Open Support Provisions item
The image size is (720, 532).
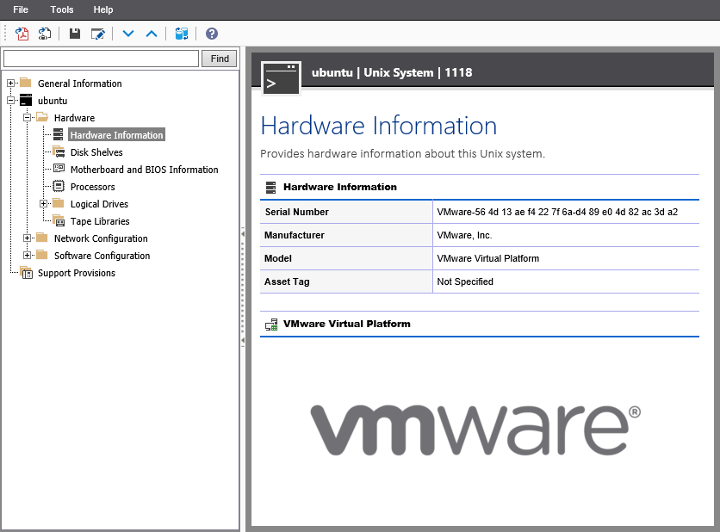[x=77, y=273]
